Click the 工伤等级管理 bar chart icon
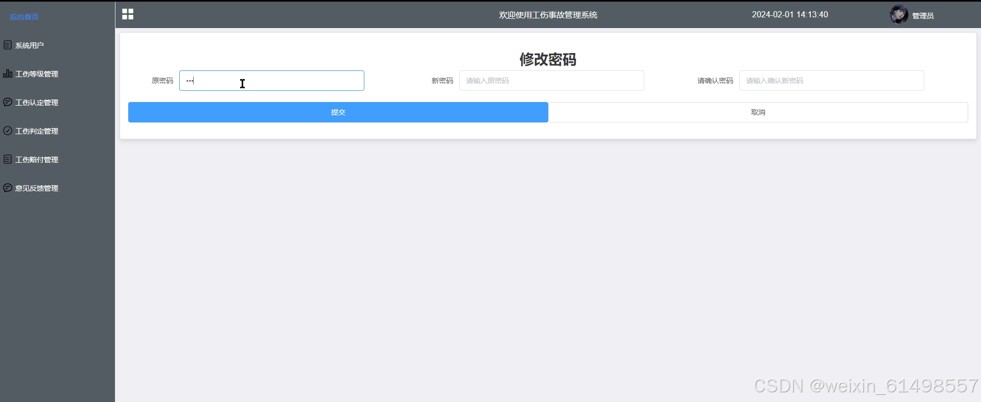 click(x=8, y=73)
